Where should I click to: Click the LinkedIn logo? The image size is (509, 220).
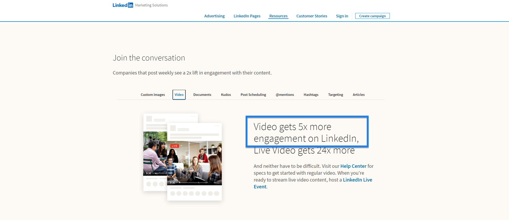point(123,5)
